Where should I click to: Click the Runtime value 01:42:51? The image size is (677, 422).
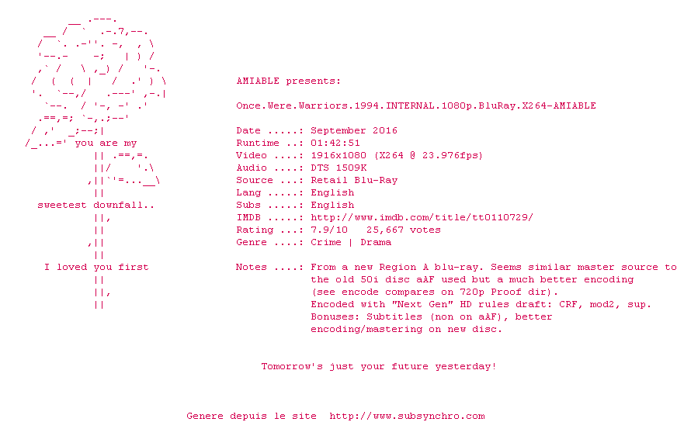[x=335, y=144]
